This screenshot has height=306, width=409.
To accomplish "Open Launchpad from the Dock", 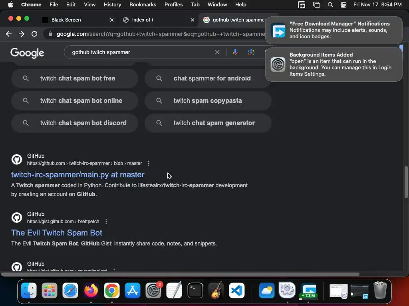I will click(49, 290).
